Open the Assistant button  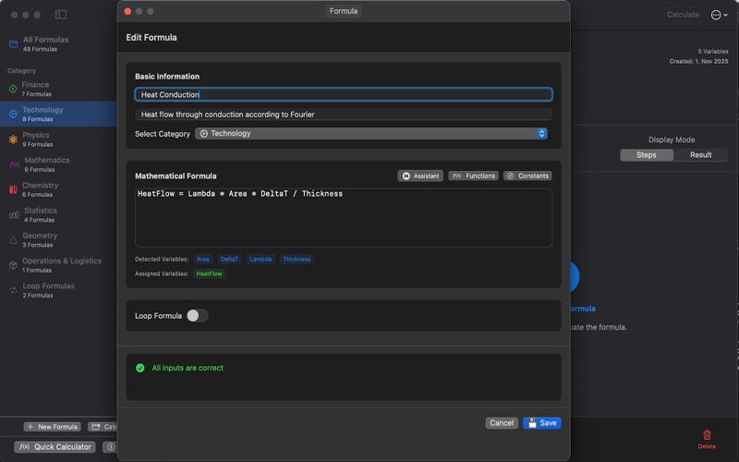pyautogui.click(x=420, y=176)
